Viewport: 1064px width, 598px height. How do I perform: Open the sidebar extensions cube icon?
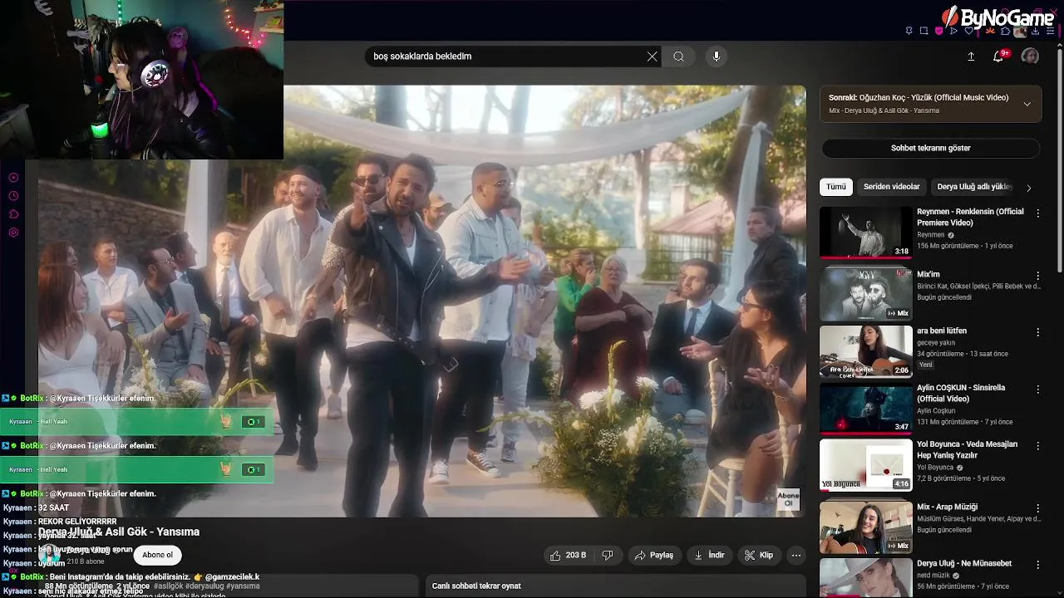pos(13,214)
